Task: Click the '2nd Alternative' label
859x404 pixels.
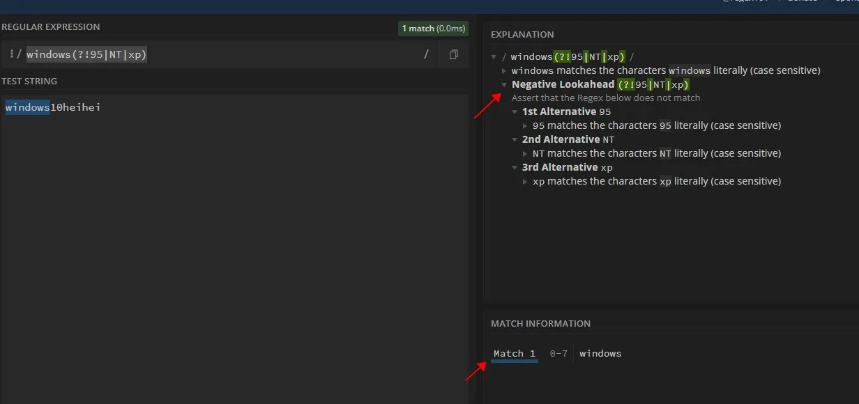Action: 561,139
